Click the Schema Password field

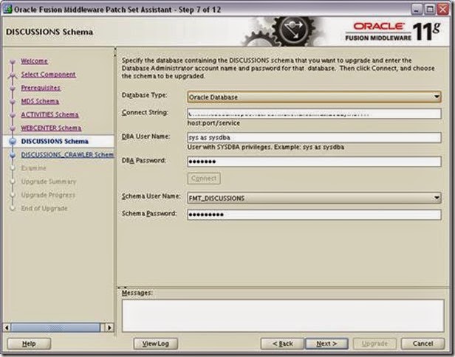[314, 215]
